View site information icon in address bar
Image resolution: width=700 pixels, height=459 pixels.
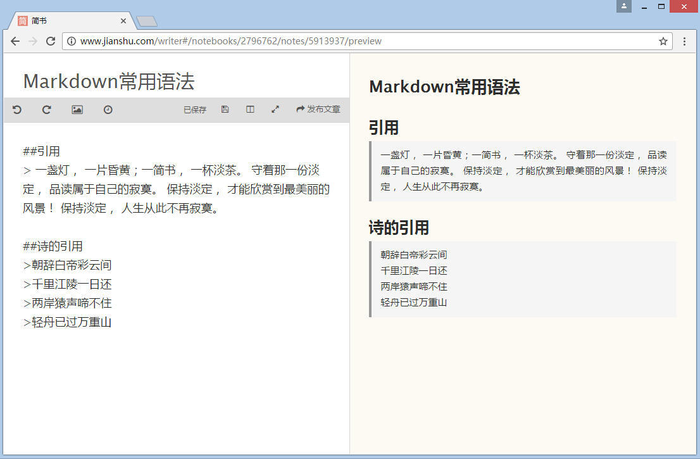(71, 41)
